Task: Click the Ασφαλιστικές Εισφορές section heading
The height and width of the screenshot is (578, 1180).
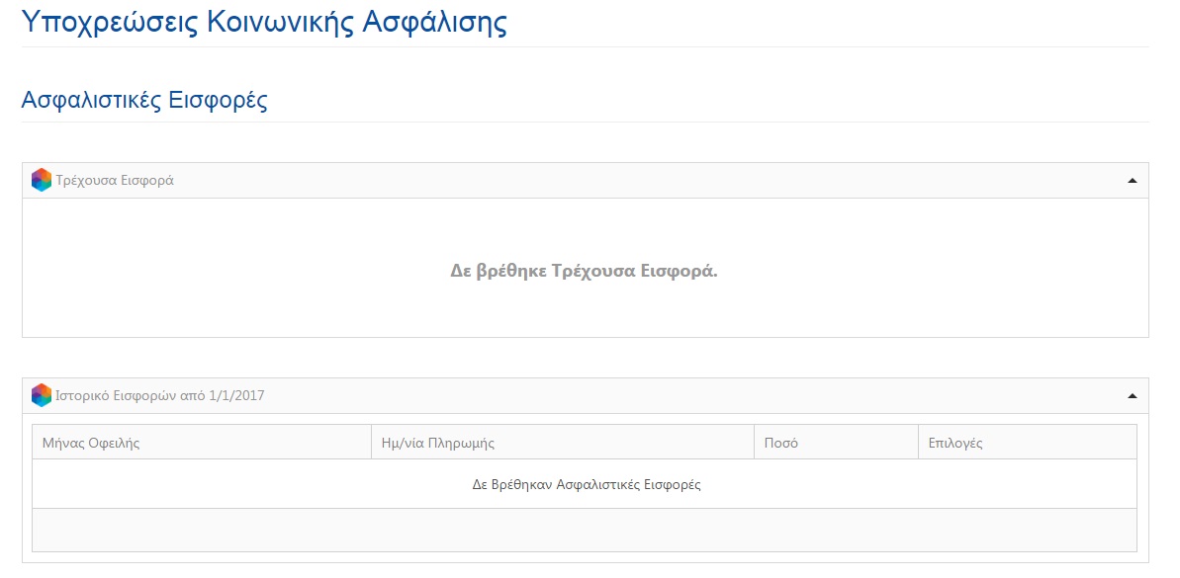Action: tap(144, 101)
